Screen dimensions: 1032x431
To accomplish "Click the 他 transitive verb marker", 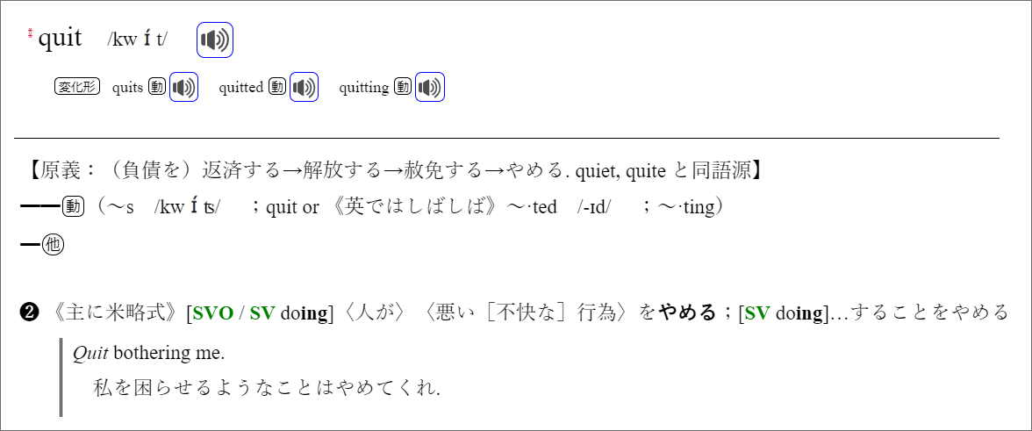I will [53, 246].
